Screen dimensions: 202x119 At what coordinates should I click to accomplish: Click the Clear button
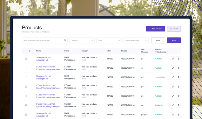158,40
